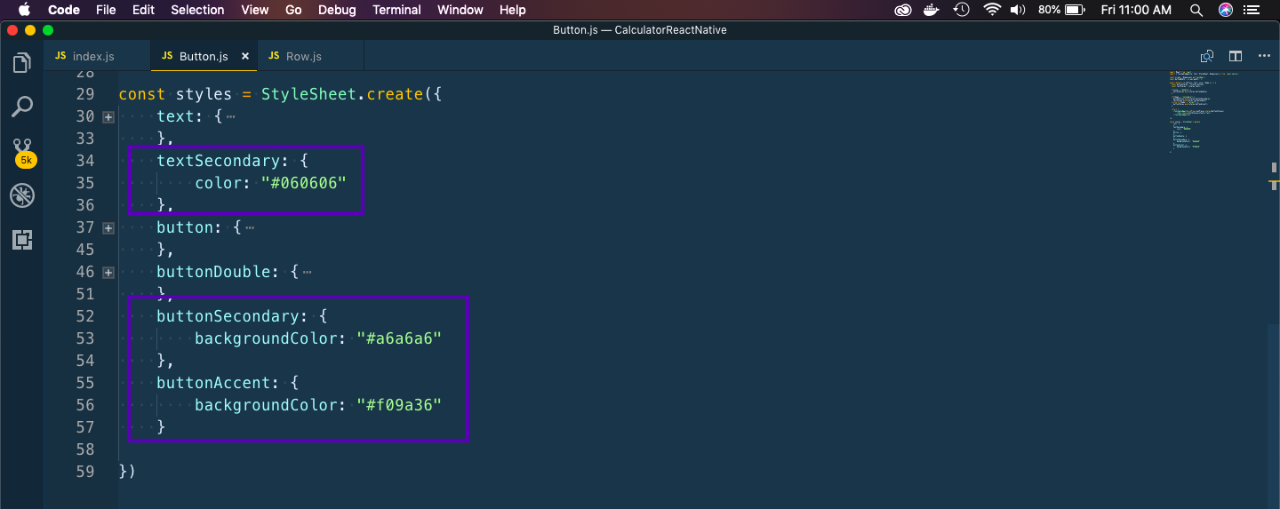Open the Search view in activity bar
Screen dimensions: 1280x509
pyautogui.click(x=21, y=107)
